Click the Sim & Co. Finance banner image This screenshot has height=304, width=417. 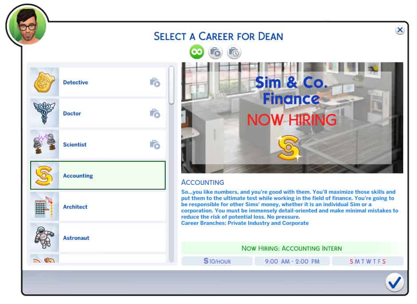(292, 118)
